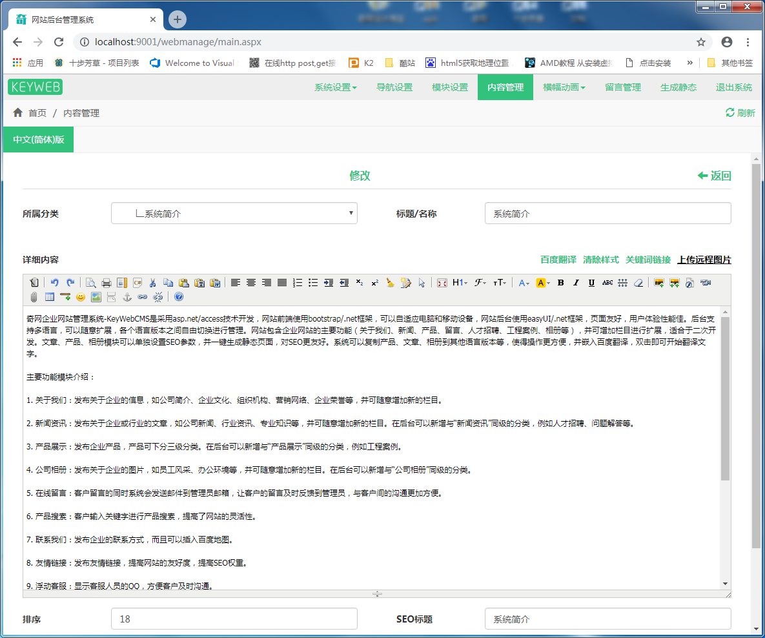Insert a table into editor
The width and height of the screenshot is (765, 638).
tap(49, 297)
